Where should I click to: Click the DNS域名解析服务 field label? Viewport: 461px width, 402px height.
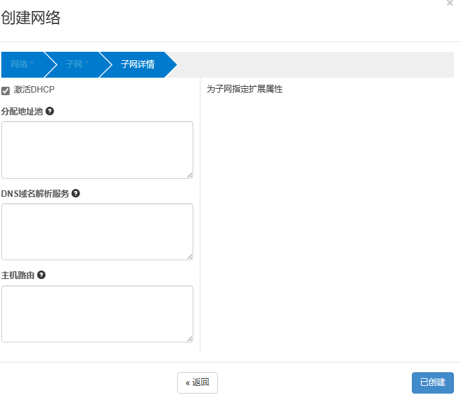click(35, 194)
